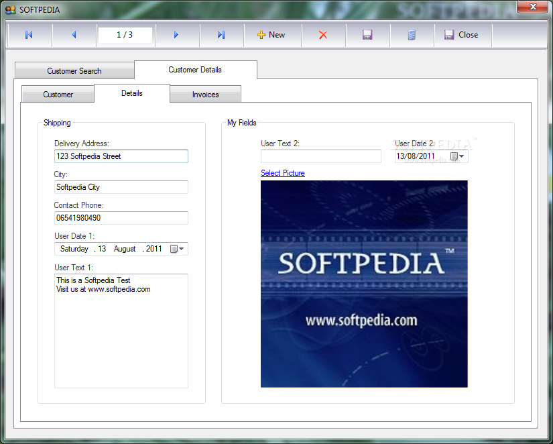Click the User Text 1 text area

[121, 331]
